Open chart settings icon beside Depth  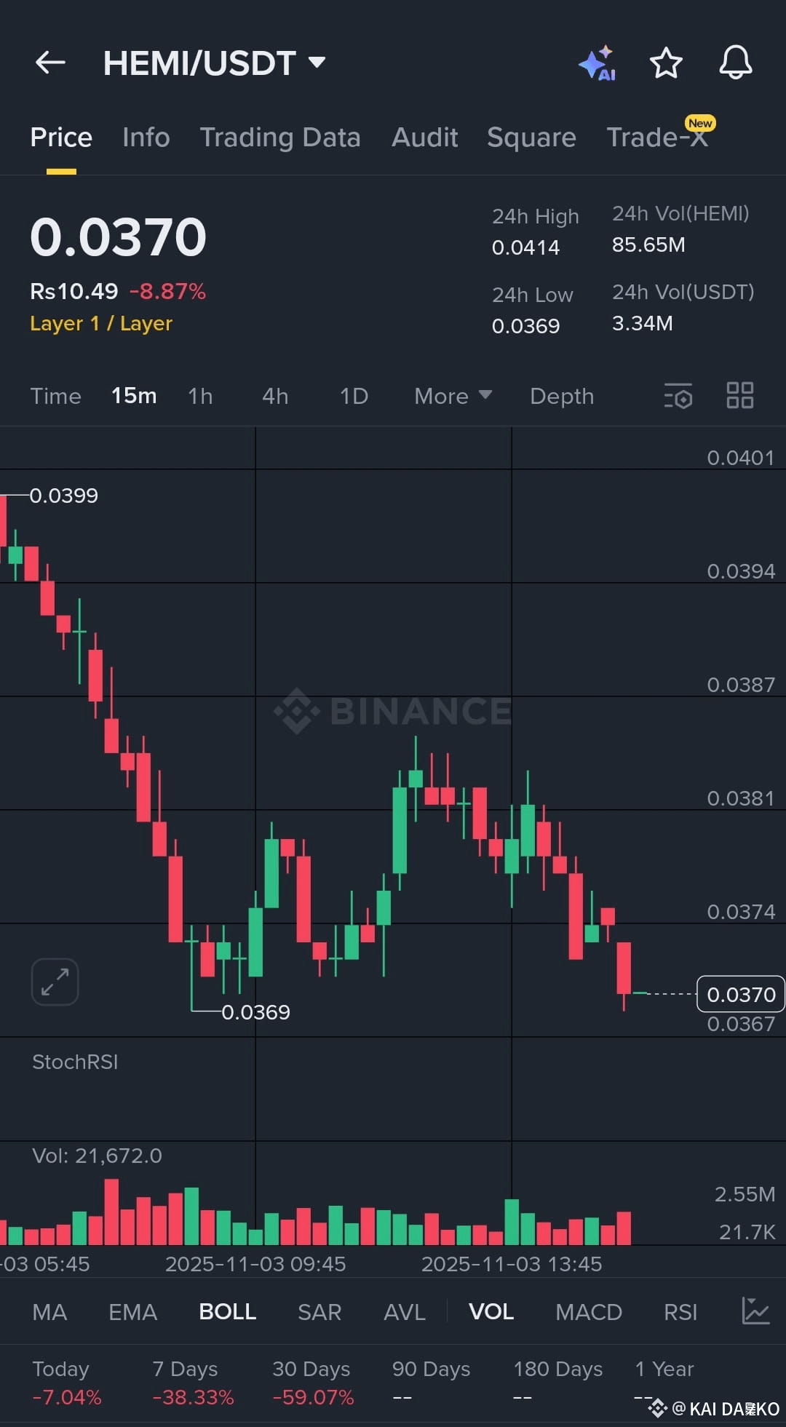(678, 396)
